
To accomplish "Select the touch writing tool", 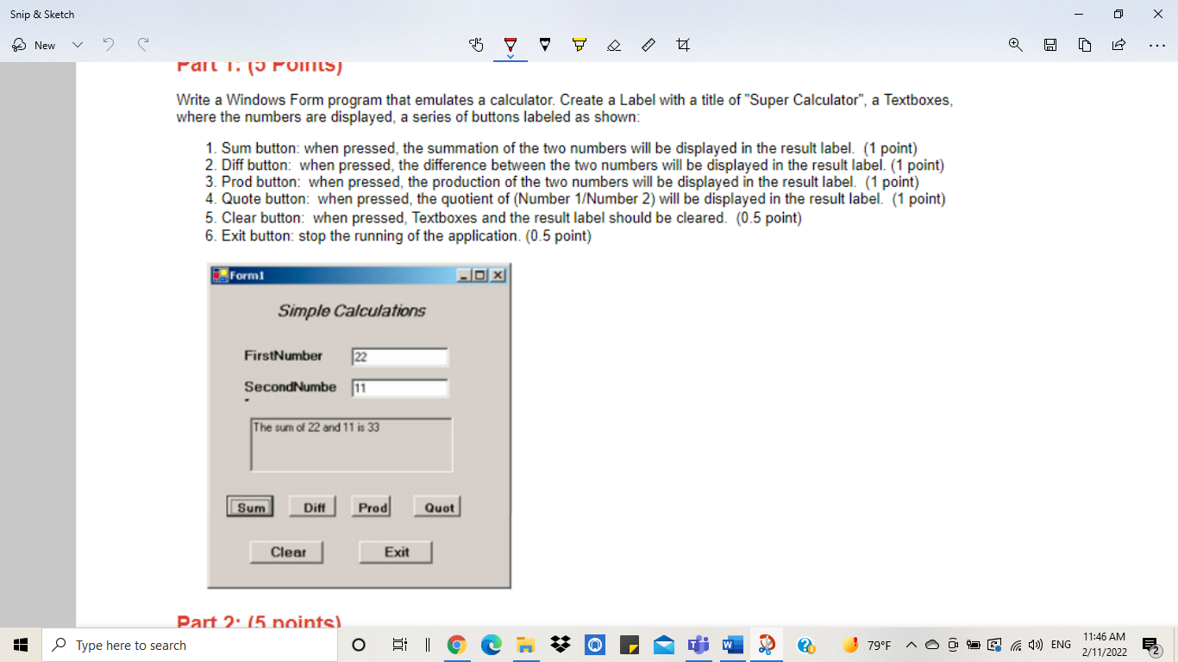I will [476, 45].
